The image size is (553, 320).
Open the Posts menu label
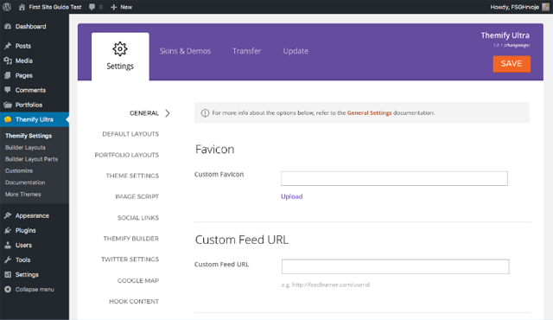23,46
